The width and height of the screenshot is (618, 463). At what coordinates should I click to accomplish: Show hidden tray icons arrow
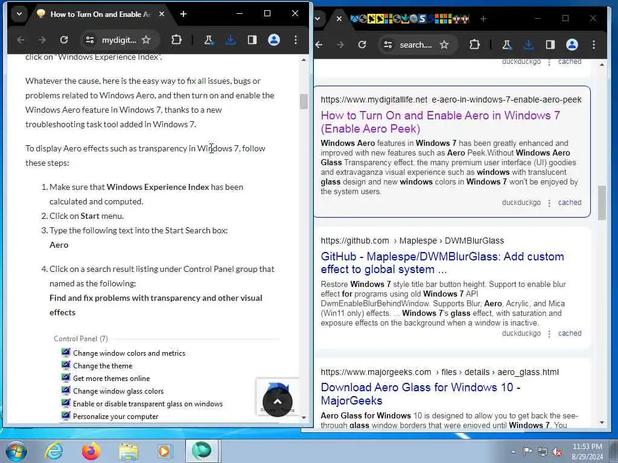point(513,452)
